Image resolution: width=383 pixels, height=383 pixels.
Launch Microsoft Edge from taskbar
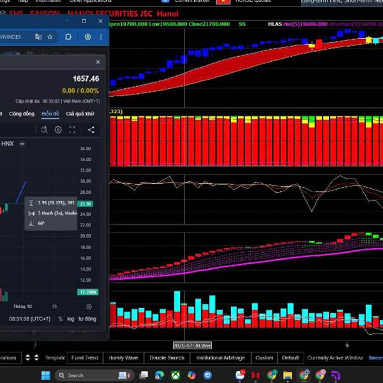click(x=160, y=375)
